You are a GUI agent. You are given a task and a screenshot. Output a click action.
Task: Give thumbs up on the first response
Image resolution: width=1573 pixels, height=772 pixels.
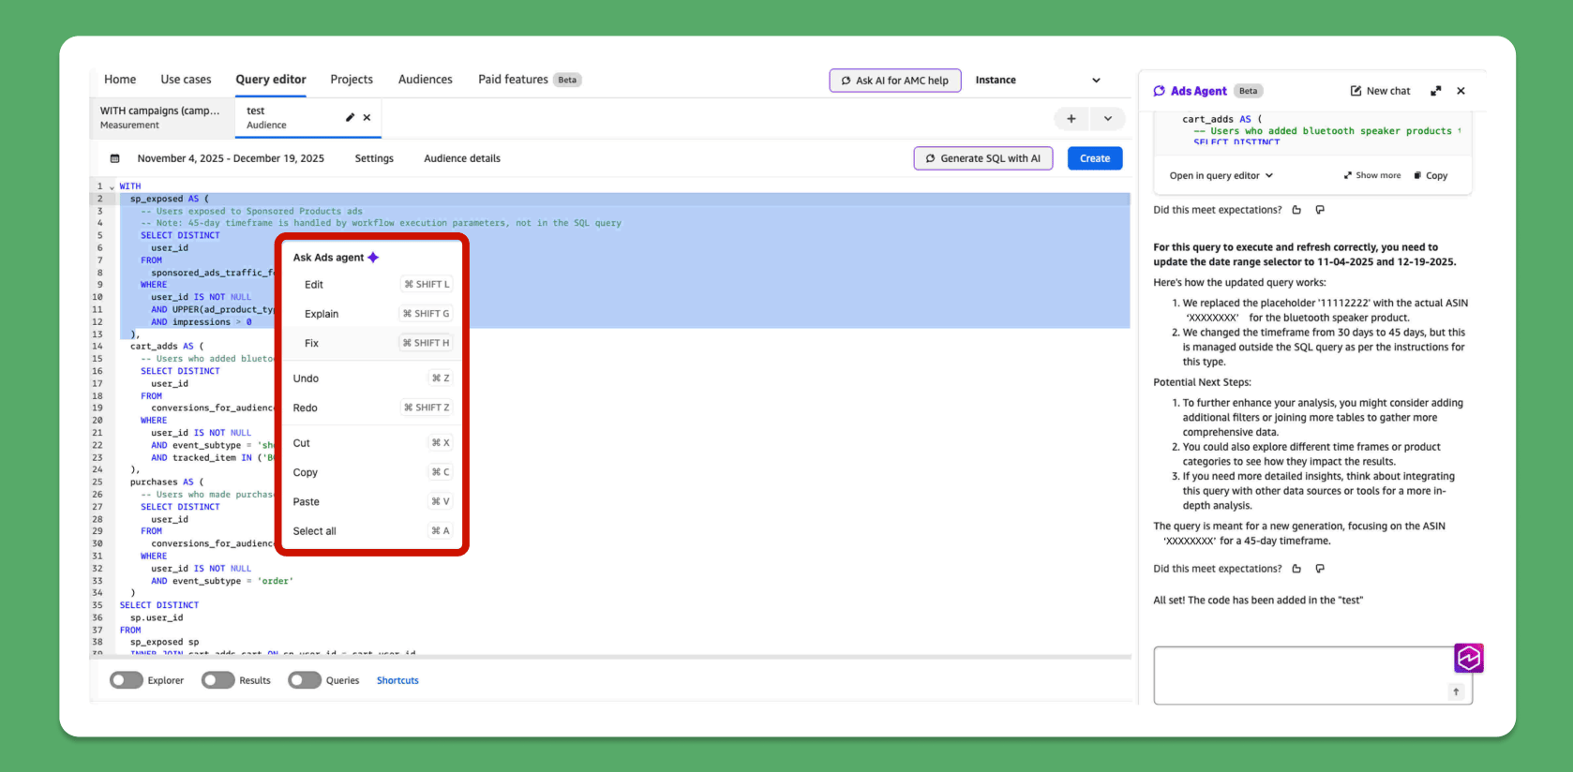click(x=1296, y=210)
